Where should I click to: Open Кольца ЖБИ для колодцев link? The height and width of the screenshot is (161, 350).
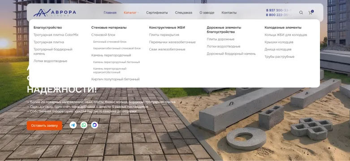click(286, 35)
